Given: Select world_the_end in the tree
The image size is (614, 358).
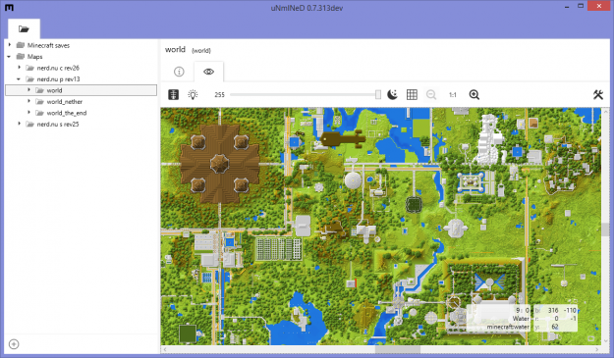Looking at the screenshot, I should point(67,113).
